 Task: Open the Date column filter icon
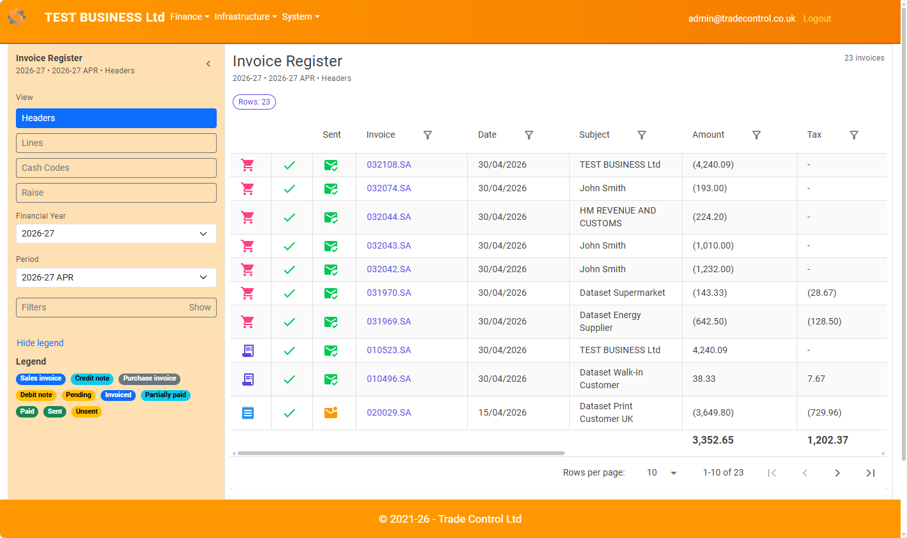(529, 135)
